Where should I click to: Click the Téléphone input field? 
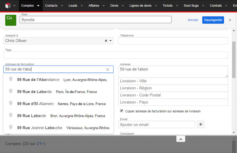[x=173, y=41]
